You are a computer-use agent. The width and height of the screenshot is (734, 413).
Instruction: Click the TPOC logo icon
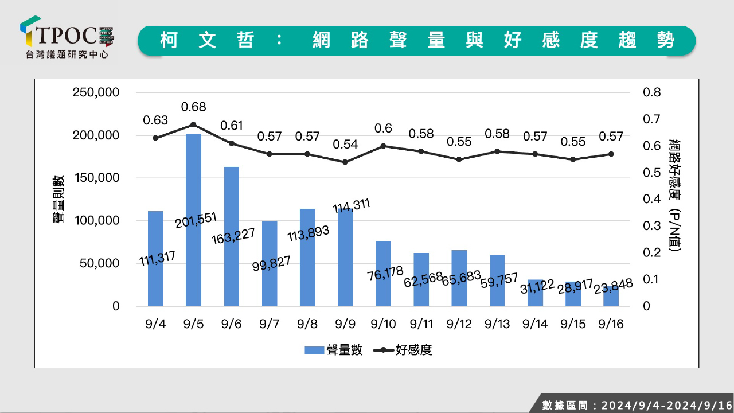pyautogui.click(x=30, y=32)
